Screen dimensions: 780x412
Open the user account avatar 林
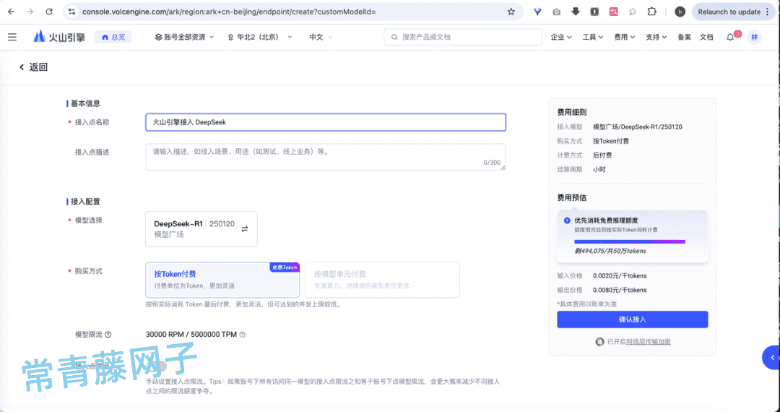755,37
